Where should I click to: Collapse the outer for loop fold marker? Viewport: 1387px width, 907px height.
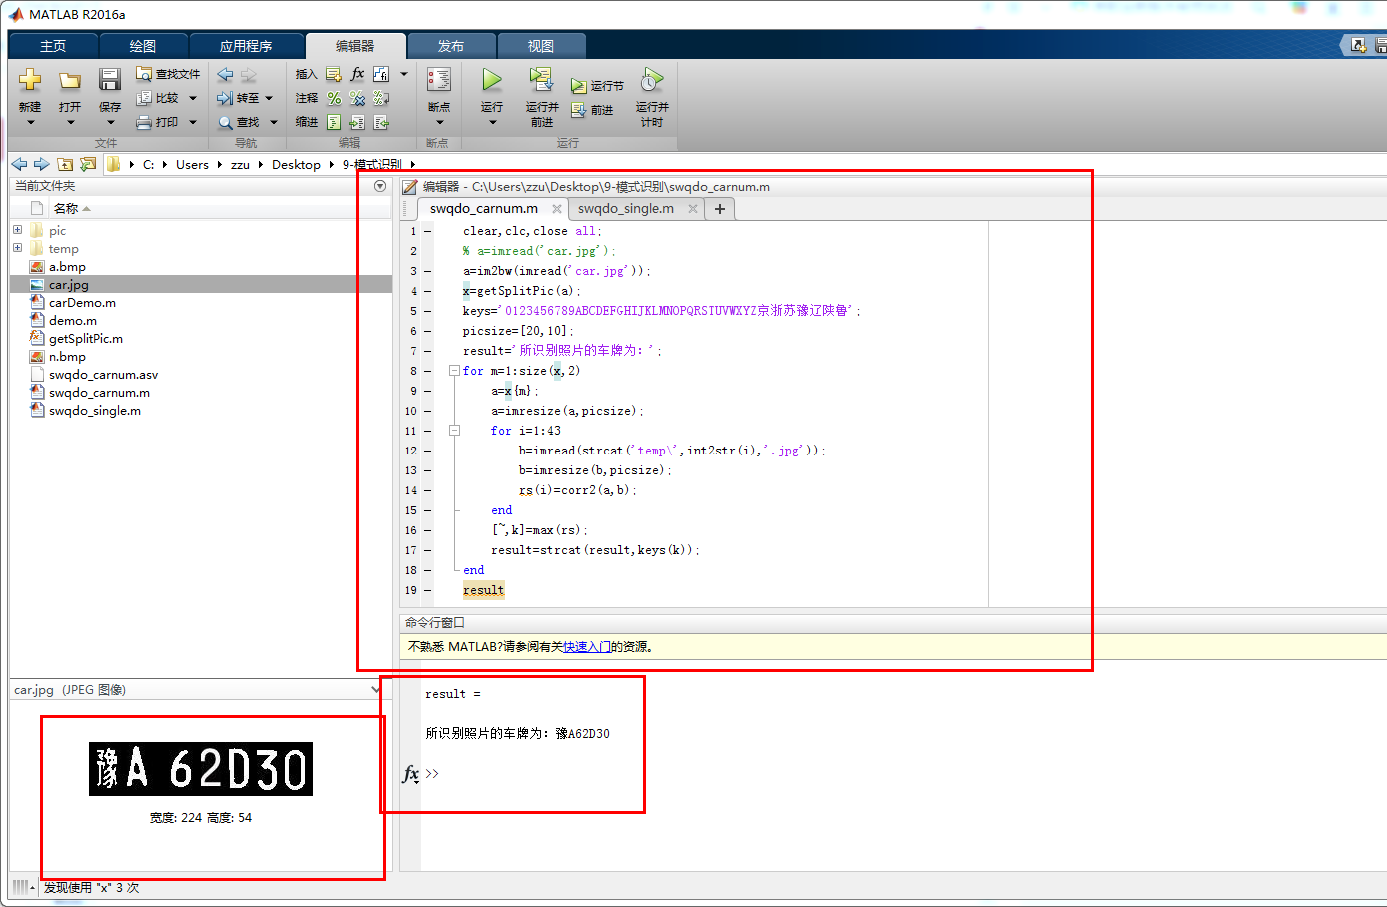click(x=455, y=370)
